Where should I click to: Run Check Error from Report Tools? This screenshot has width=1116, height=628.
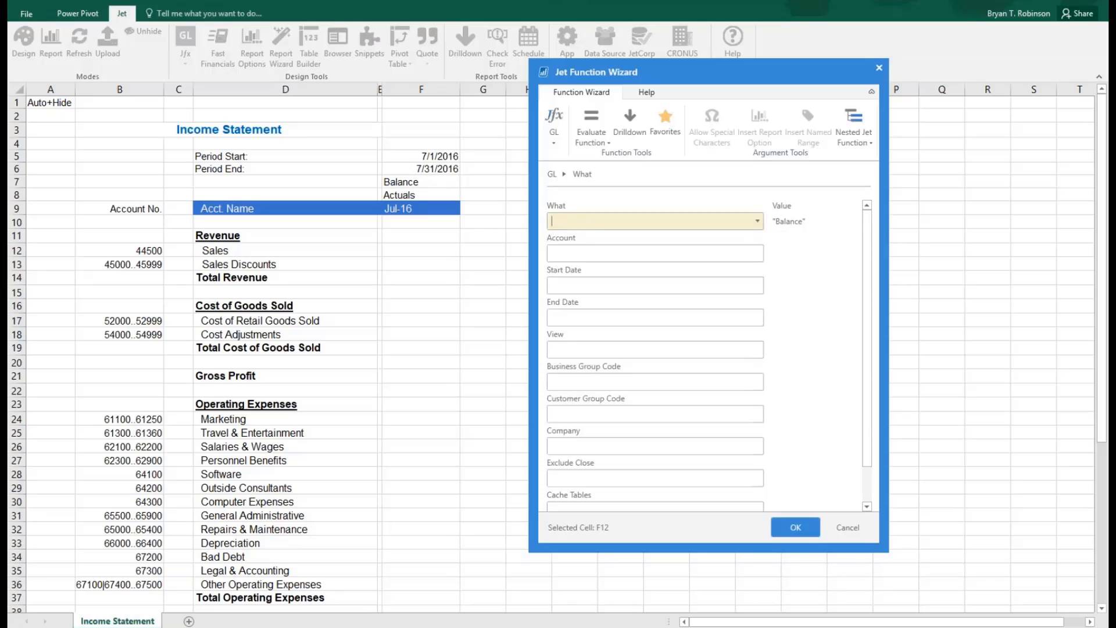click(497, 41)
